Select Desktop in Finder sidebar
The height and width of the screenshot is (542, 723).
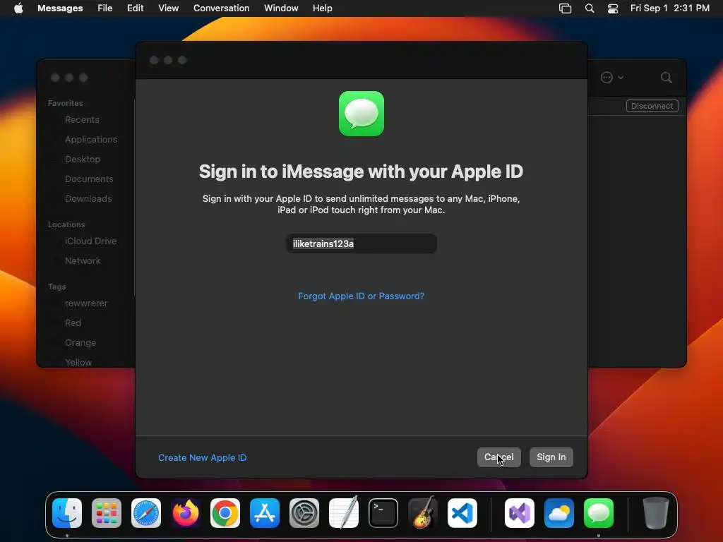[x=82, y=159]
